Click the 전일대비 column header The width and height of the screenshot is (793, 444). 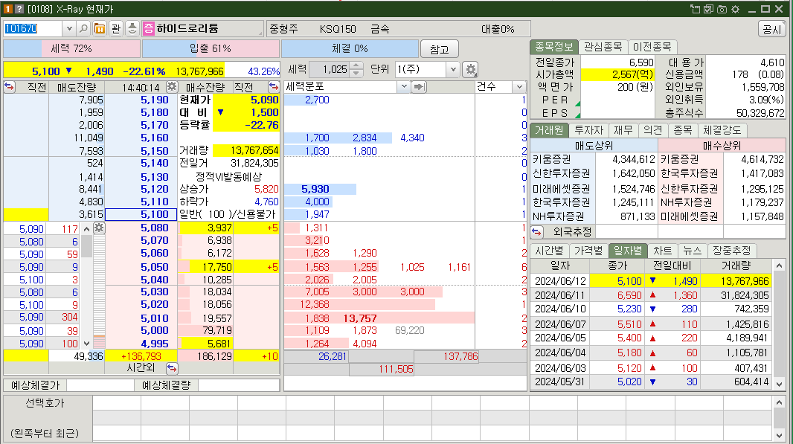[x=672, y=266]
